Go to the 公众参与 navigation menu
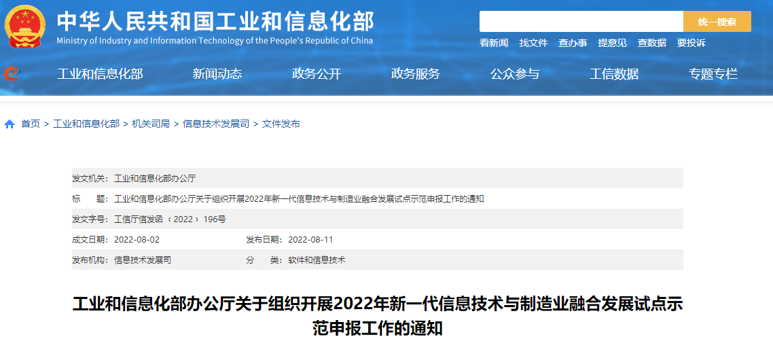 [515, 74]
